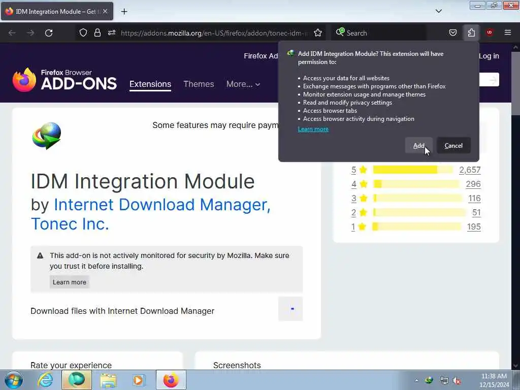This screenshot has width=520, height=390.
Task: Click the 5 star rating count 2,657
Action: 470,170
